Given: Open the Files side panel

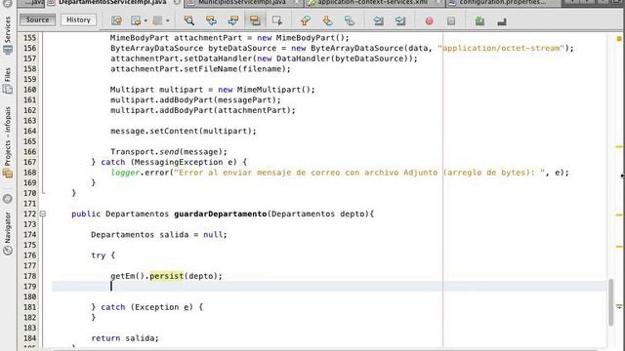Looking at the screenshot, I should coord(8,80).
